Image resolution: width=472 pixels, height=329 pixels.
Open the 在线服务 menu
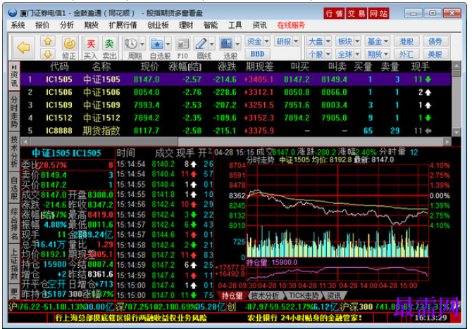coord(291,25)
